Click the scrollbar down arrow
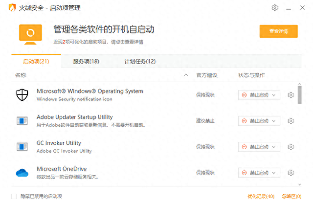Image resolution: width=313 pixels, height=206 pixels. click(x=300, y=184)
